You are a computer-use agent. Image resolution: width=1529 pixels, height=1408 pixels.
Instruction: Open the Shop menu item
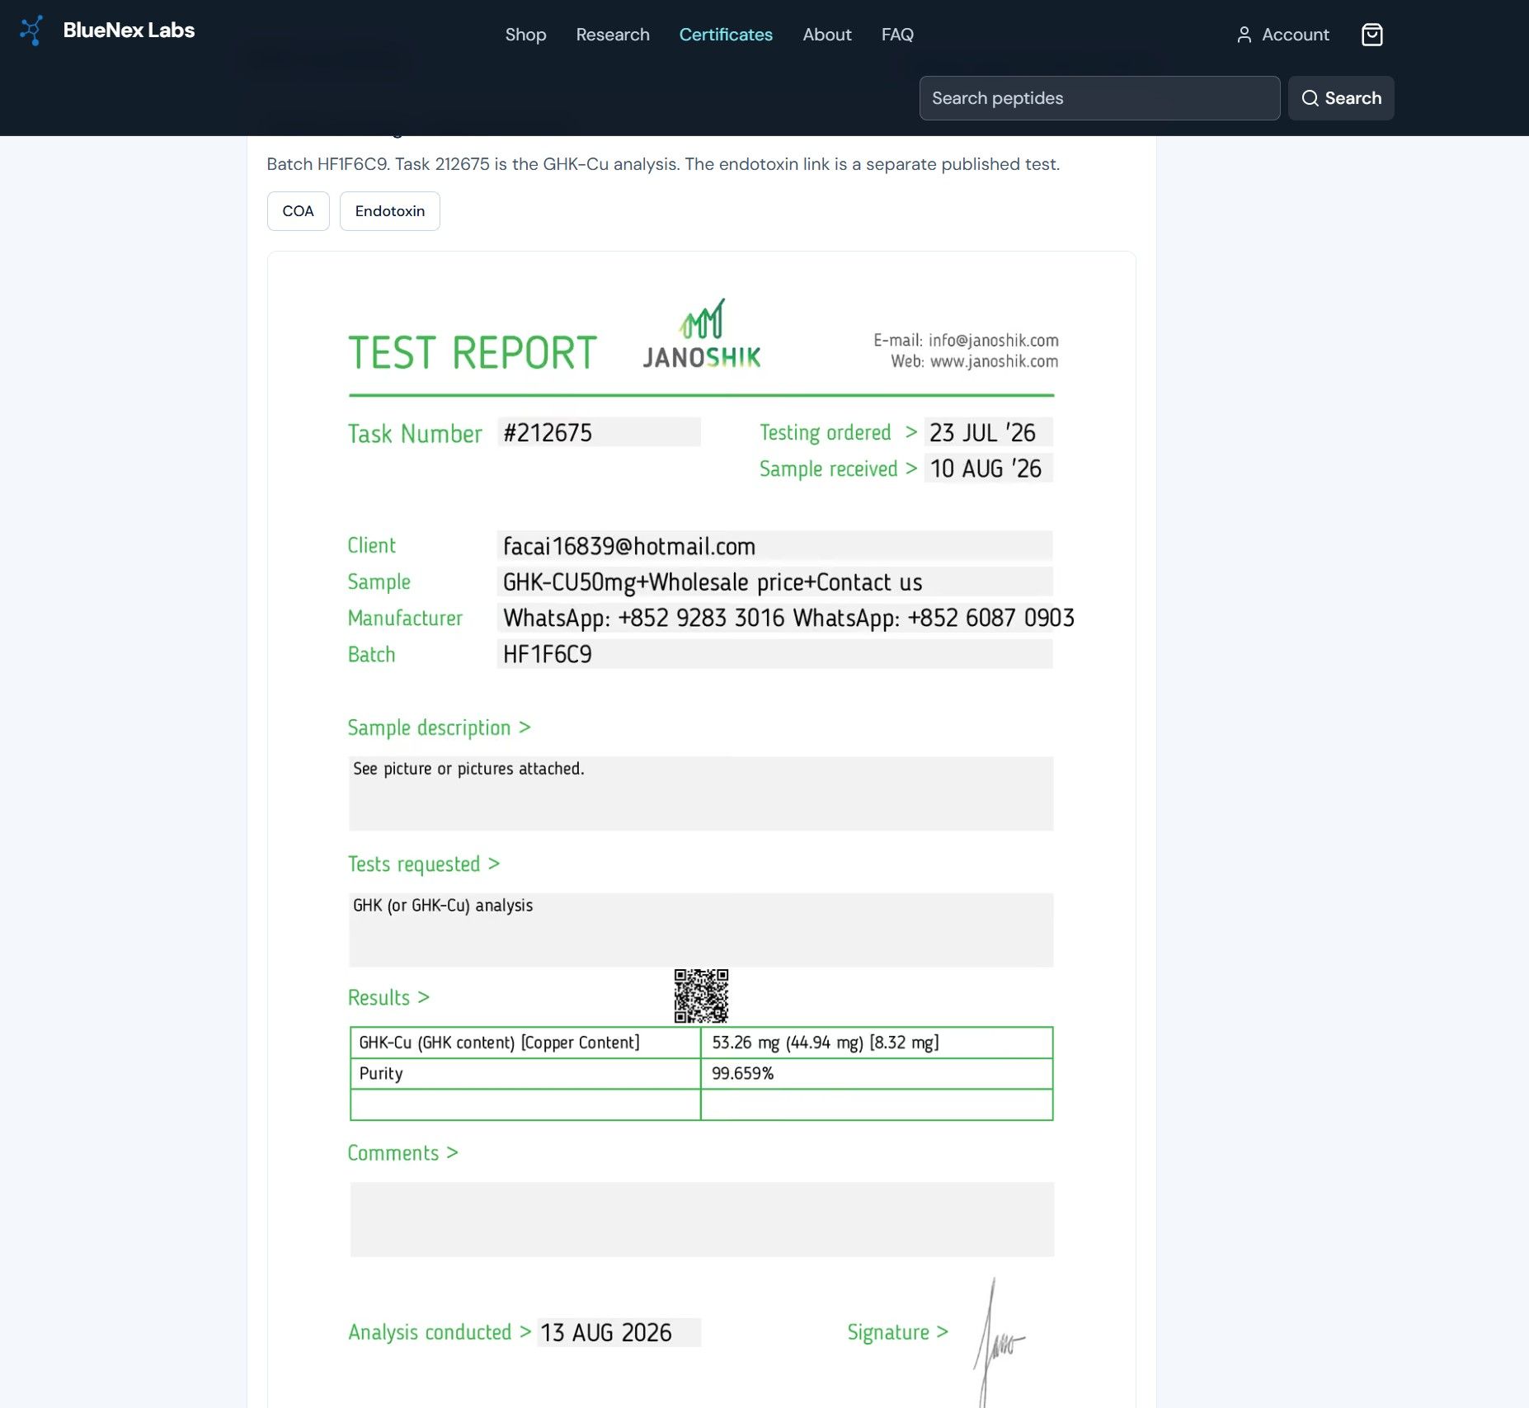pyautogui.click(x=525, y=35)
